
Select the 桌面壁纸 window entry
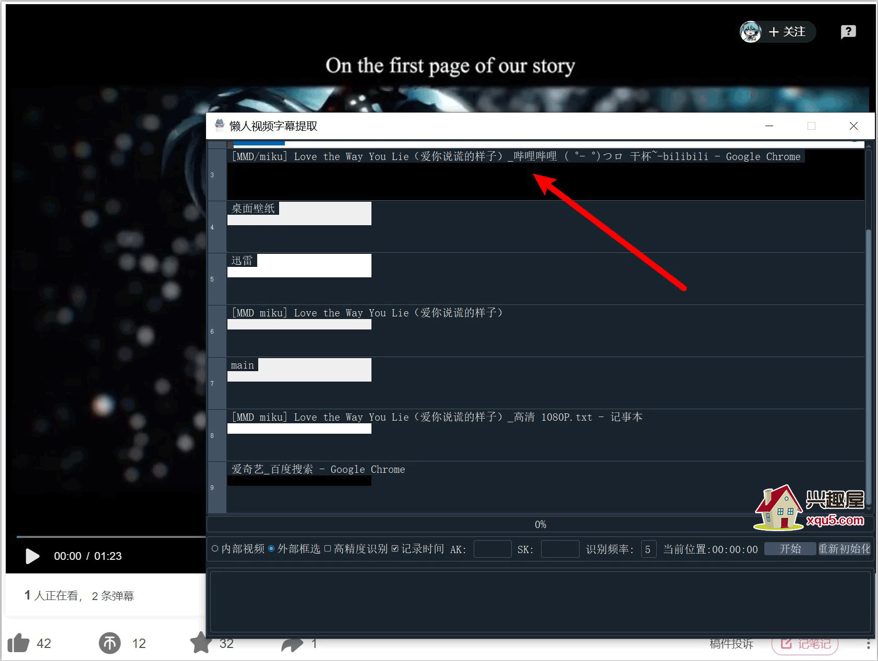point(546,227)
